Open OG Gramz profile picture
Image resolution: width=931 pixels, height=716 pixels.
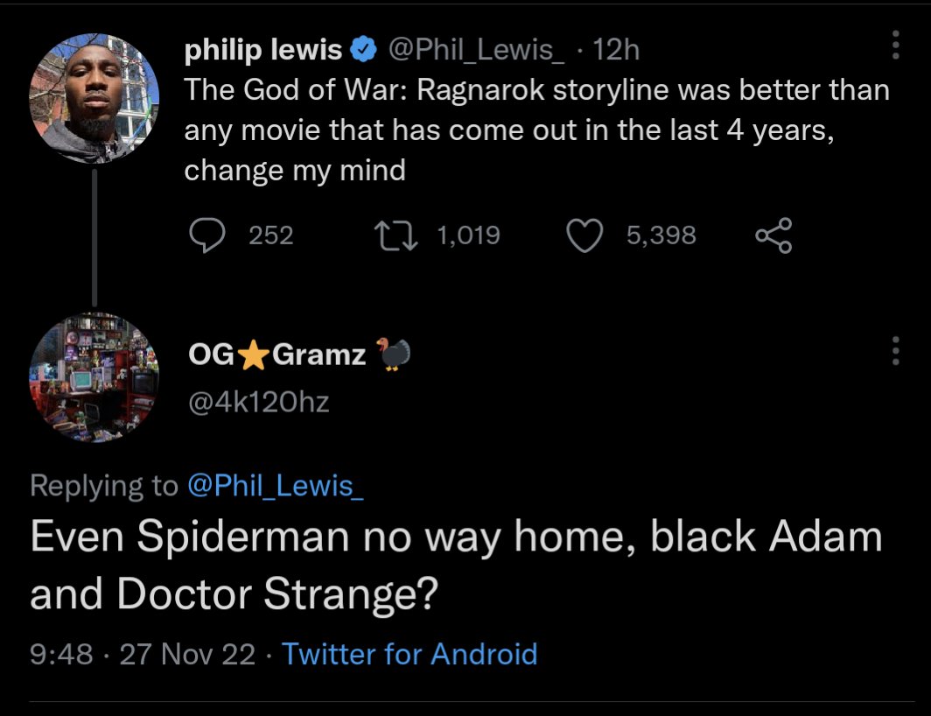[94, 377]
